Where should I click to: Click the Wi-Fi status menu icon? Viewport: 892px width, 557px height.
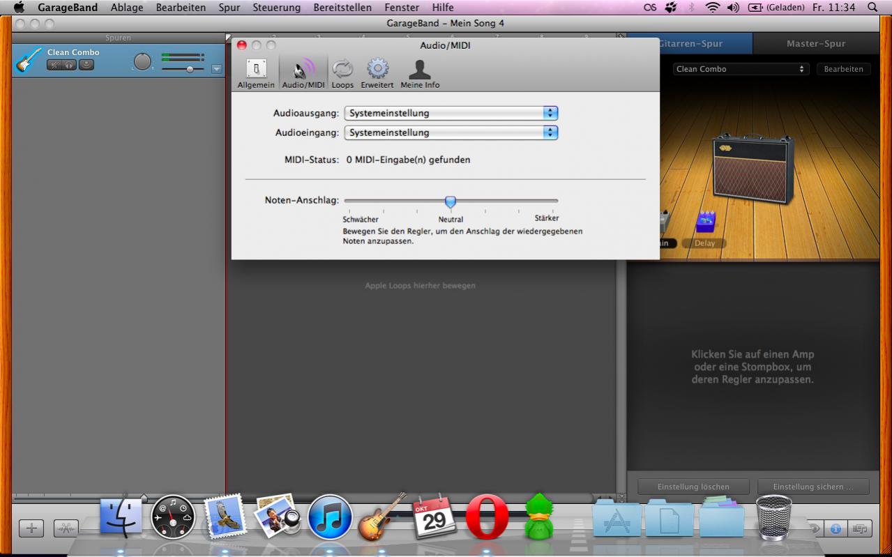pyautogui.click(x=712, y=7)
